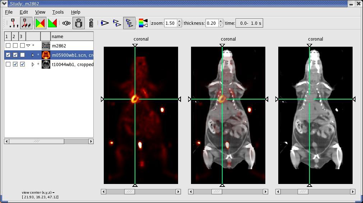Image resolution: width=363 pixels, height=203 pixels.
Task: Select the triple triangle linked views icon
Action: [129, 23]
